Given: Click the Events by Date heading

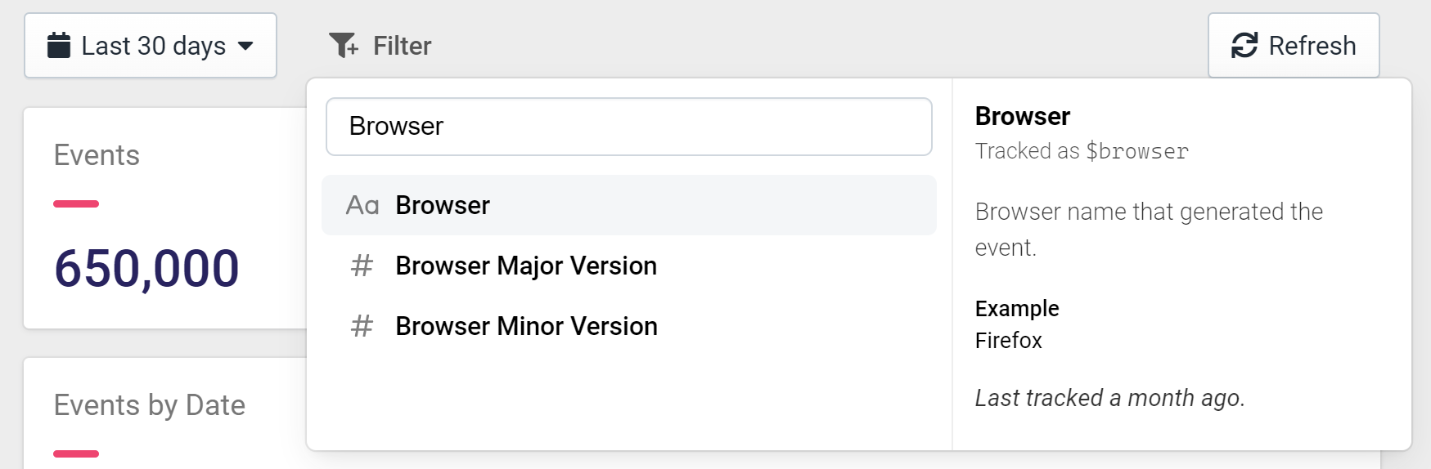Looking at the screenshot, I should click(x=150, y=405).
